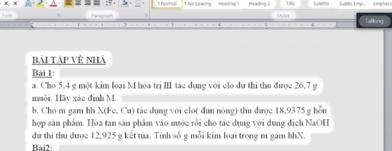
Task: Open font color dropdown arrow
Action: (x=59, y=3)
